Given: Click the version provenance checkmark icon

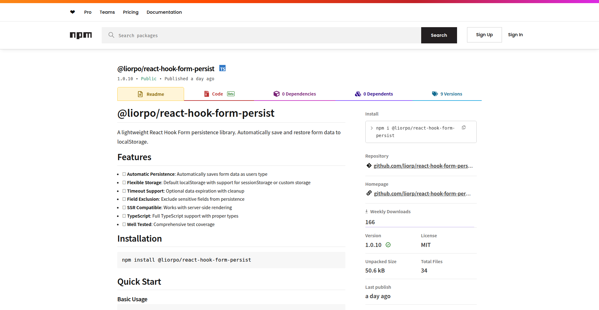Looking at the screenshot, I should (388, 245).
